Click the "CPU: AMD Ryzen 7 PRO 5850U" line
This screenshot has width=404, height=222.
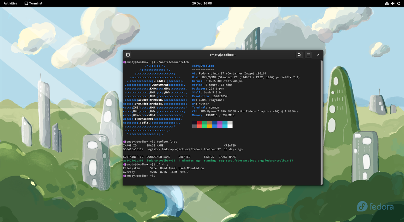tap(245, 111)
